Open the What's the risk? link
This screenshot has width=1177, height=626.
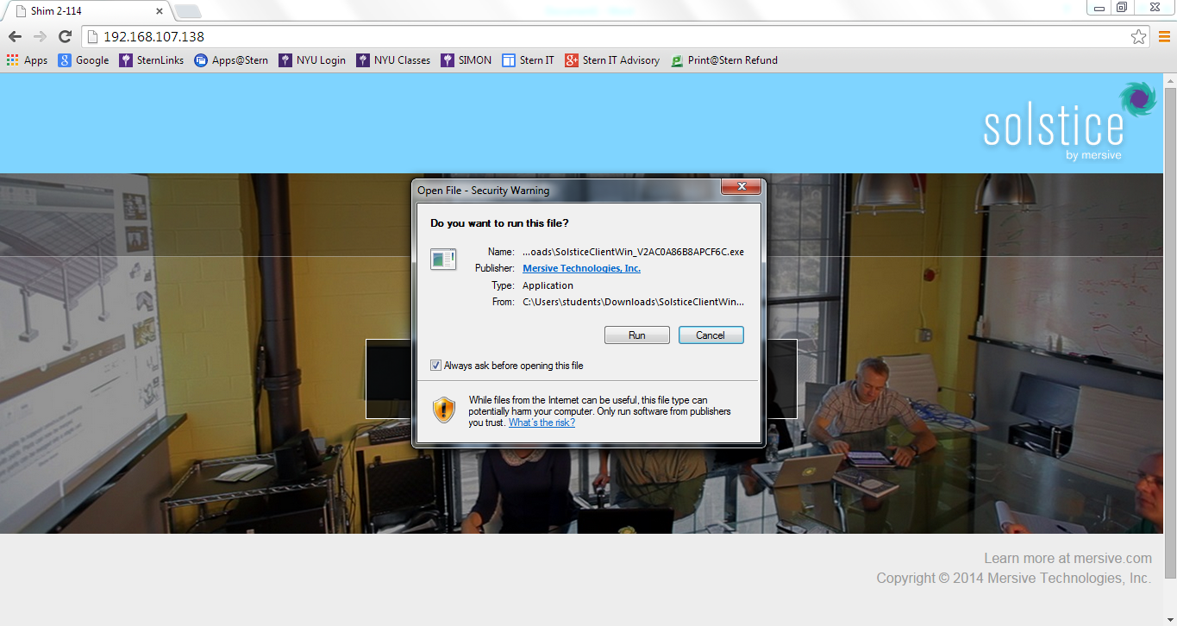coord(542,423)
